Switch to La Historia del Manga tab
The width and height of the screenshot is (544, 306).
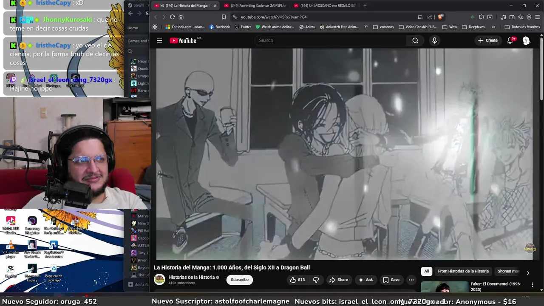coord(185,6)
